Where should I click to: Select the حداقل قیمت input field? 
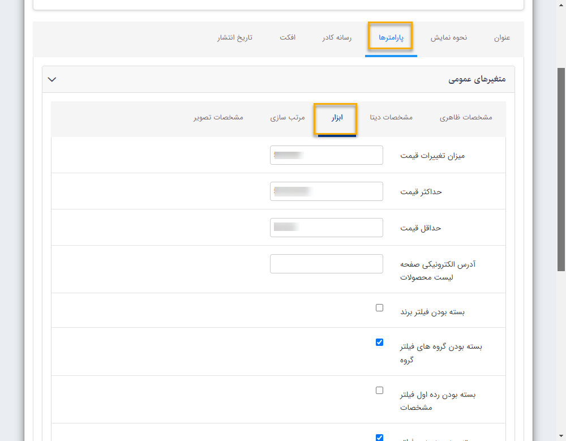click(326, 227)
